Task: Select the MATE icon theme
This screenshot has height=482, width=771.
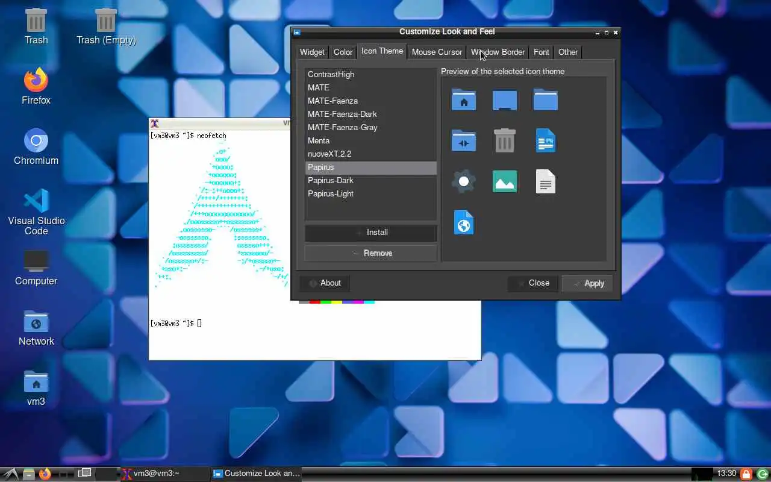Action: pos(370,87)
